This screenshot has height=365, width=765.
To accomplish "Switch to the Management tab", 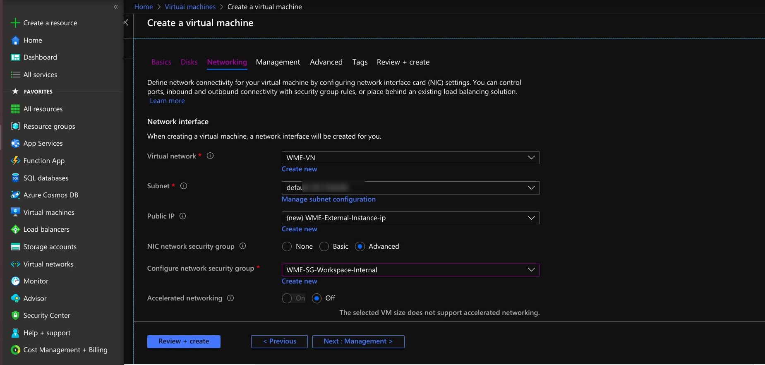I will (278, 62).
